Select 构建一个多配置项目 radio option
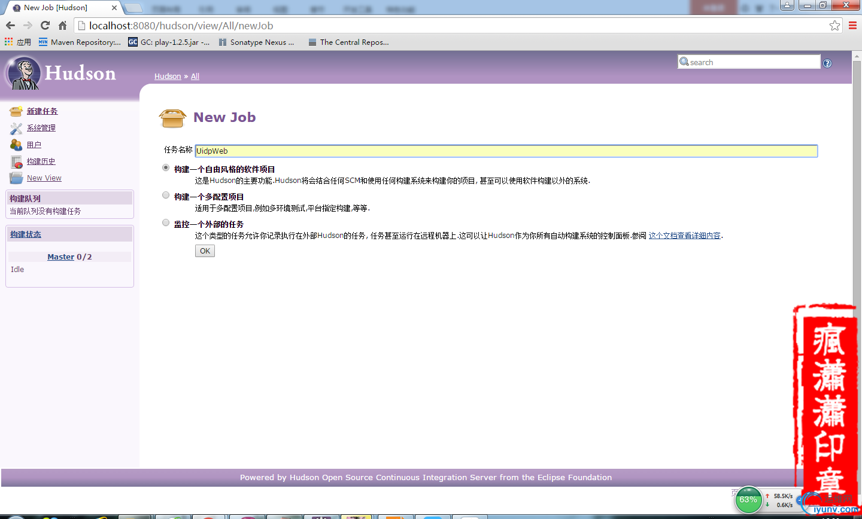 [166, 195]
